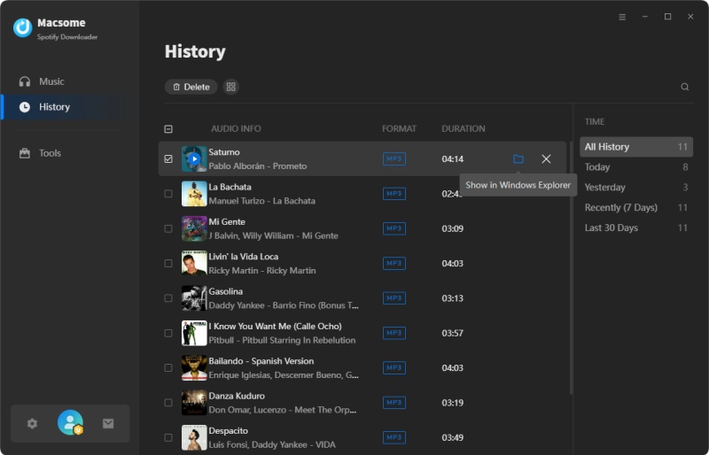
Task: Click Danza Kuduro album thumbnail
Action: (194, 403)
